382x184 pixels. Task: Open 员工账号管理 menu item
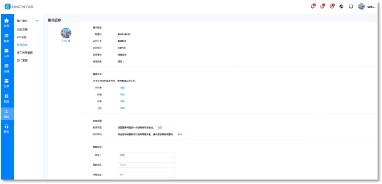25,52
